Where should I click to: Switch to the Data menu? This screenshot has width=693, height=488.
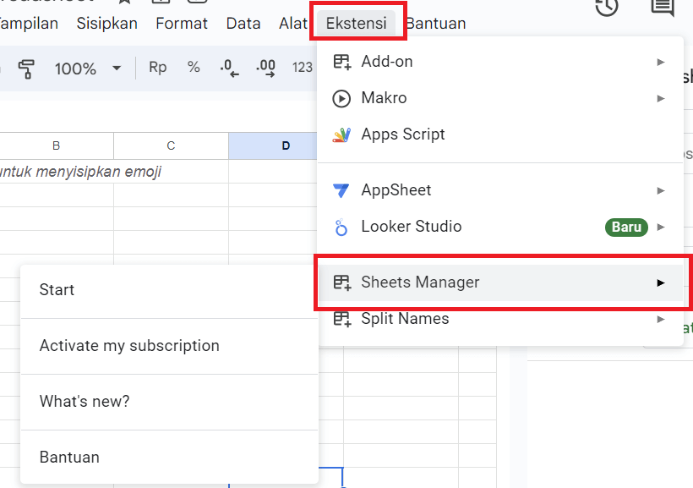[x=243, y=23]
